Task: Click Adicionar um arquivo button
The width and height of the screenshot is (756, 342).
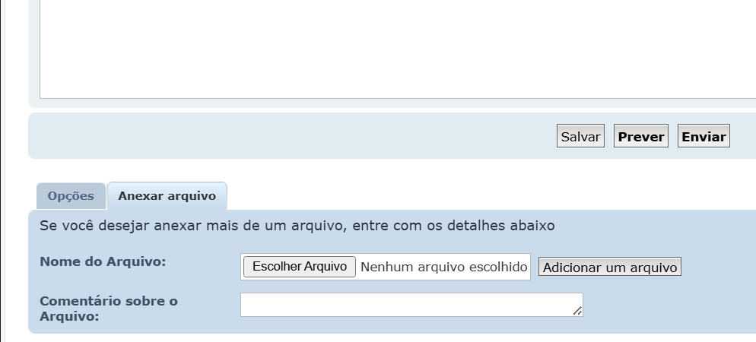Action: point(610,268)
